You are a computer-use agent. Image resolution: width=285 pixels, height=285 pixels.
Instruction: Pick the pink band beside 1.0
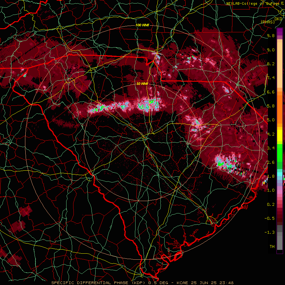[x=280, y=192]
